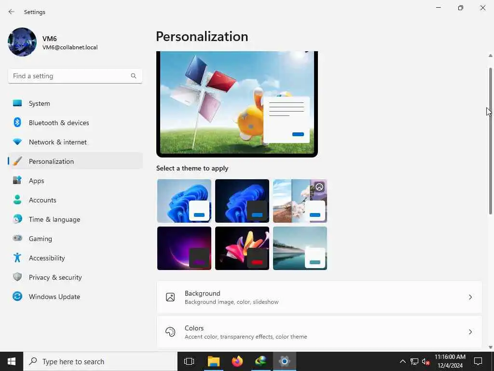
Task: Launch Firefox from the taskbar
Action: pyautogui.click(x=237, y=361)
